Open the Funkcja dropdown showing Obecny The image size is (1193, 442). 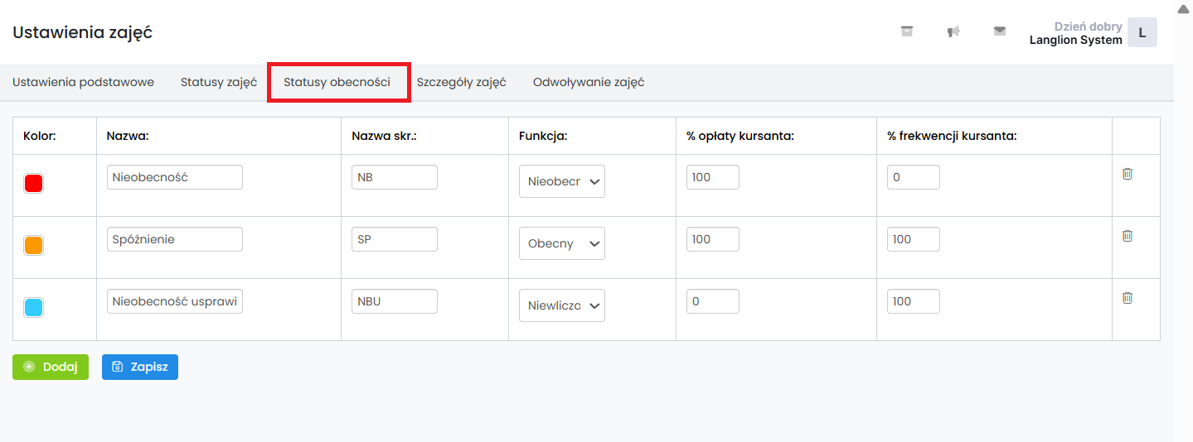(561, 244)
